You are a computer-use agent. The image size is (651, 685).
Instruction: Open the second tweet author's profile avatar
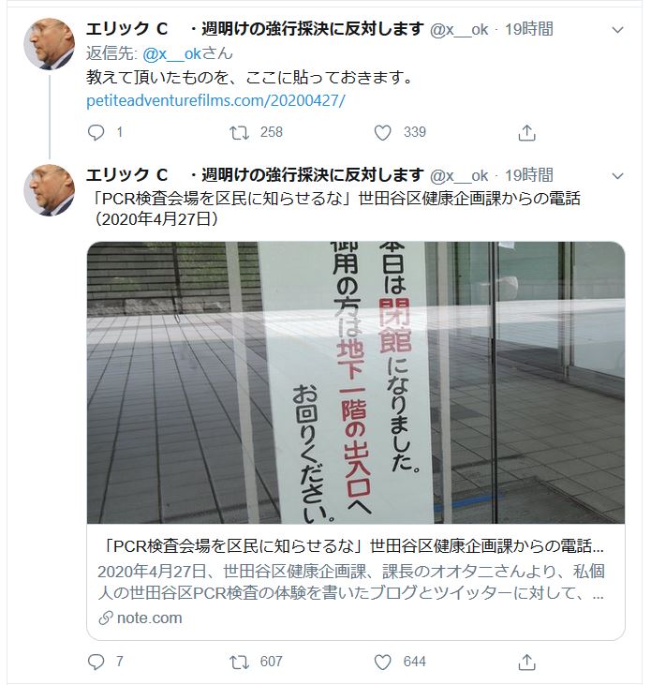pyautogui.click(x=50, y=190)
